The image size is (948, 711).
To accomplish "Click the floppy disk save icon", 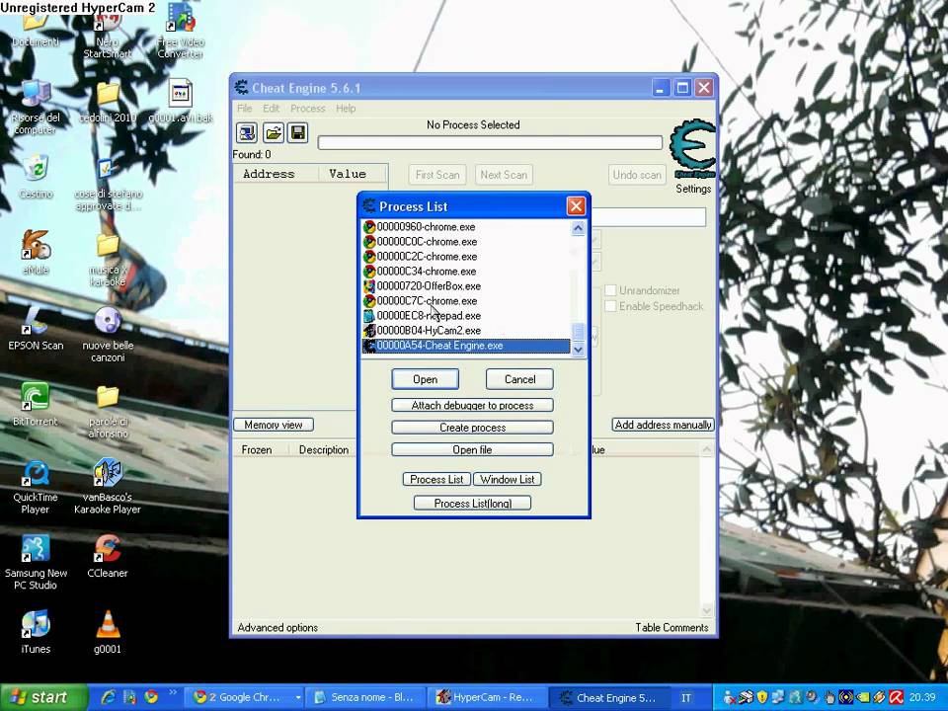I will [298, 133].
